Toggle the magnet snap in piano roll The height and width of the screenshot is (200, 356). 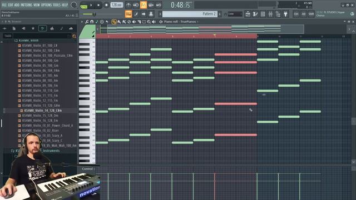click(x=92, y=22)
